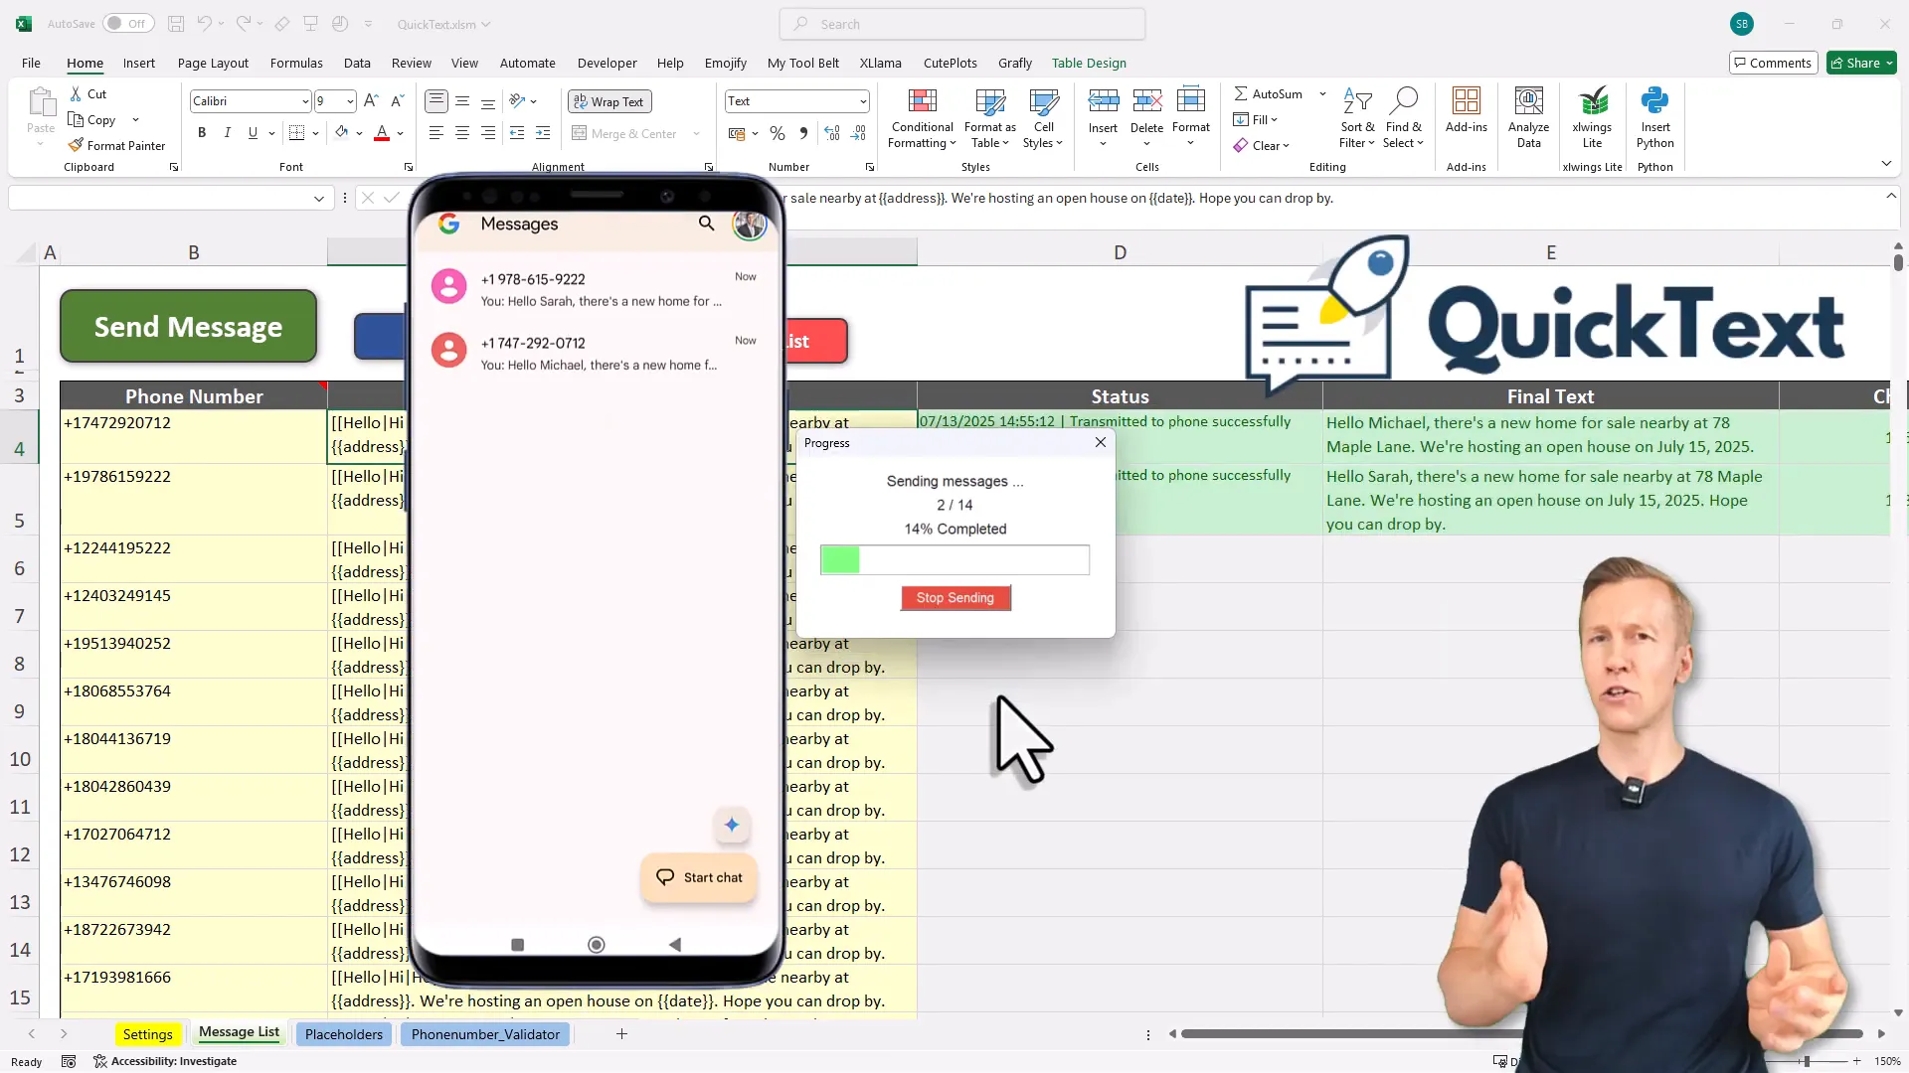Apply bold formatting
Screen dimensions: 1909x1073
[202, 132]
